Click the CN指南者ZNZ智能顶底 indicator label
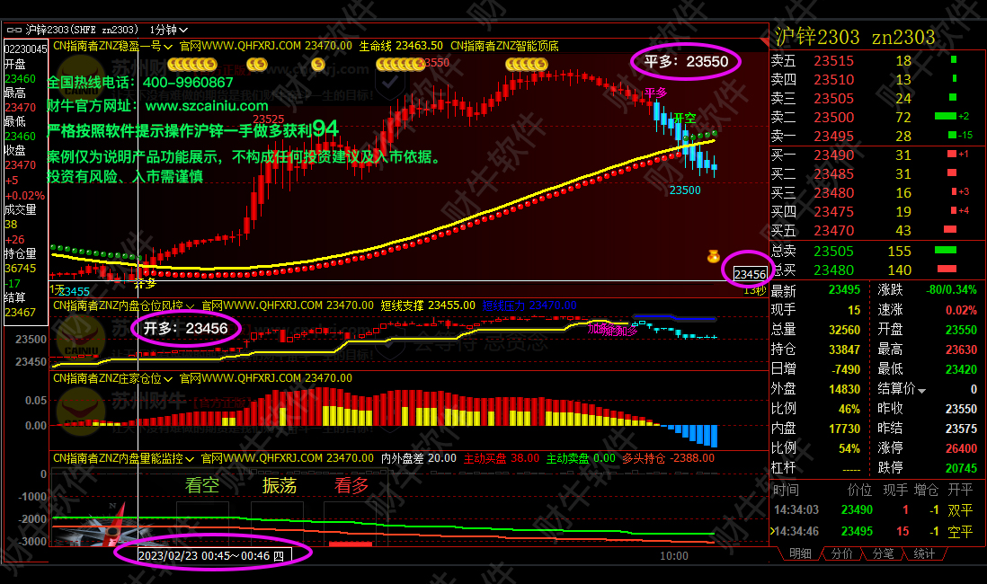Viewport: 987px width, 584px height. click(504, 46)
